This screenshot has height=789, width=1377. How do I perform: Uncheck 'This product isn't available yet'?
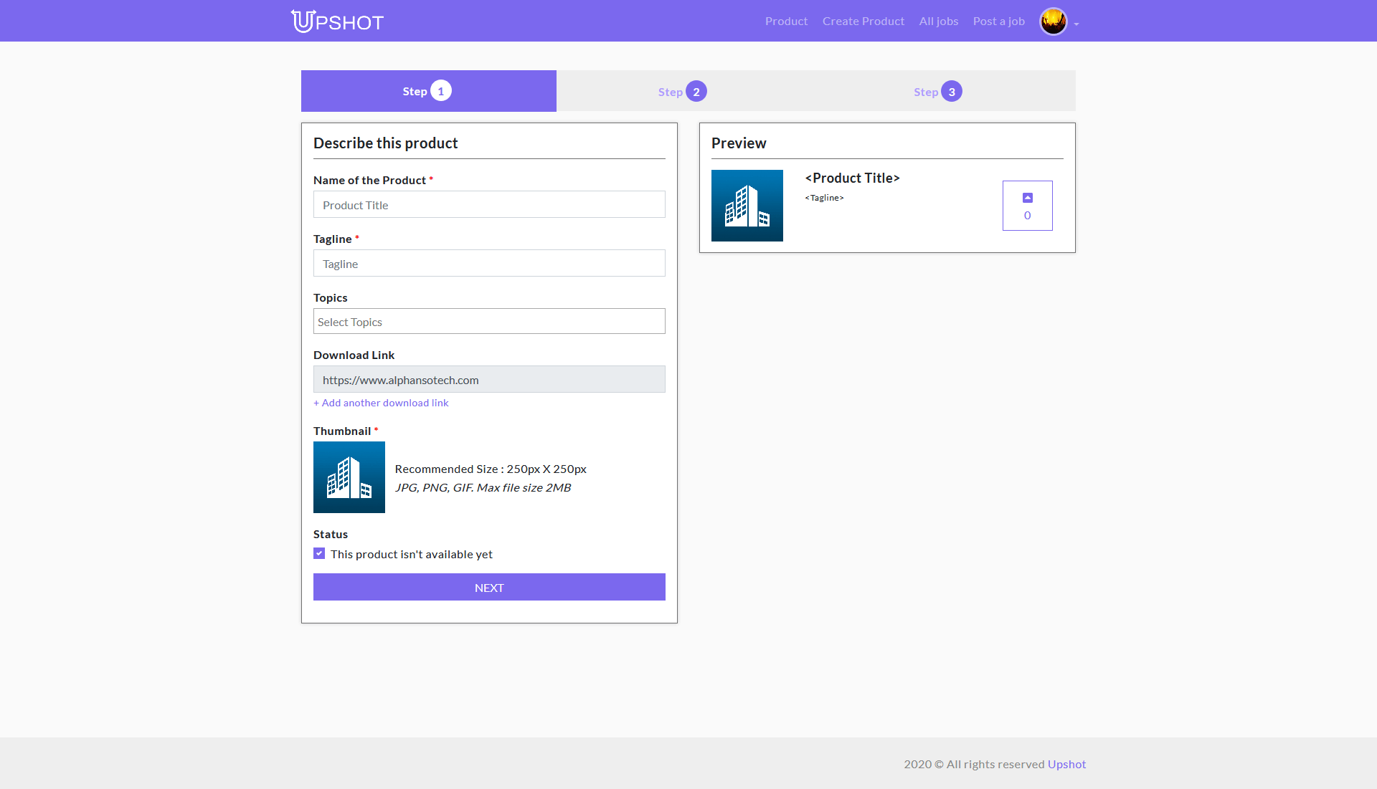pos(319,553)
